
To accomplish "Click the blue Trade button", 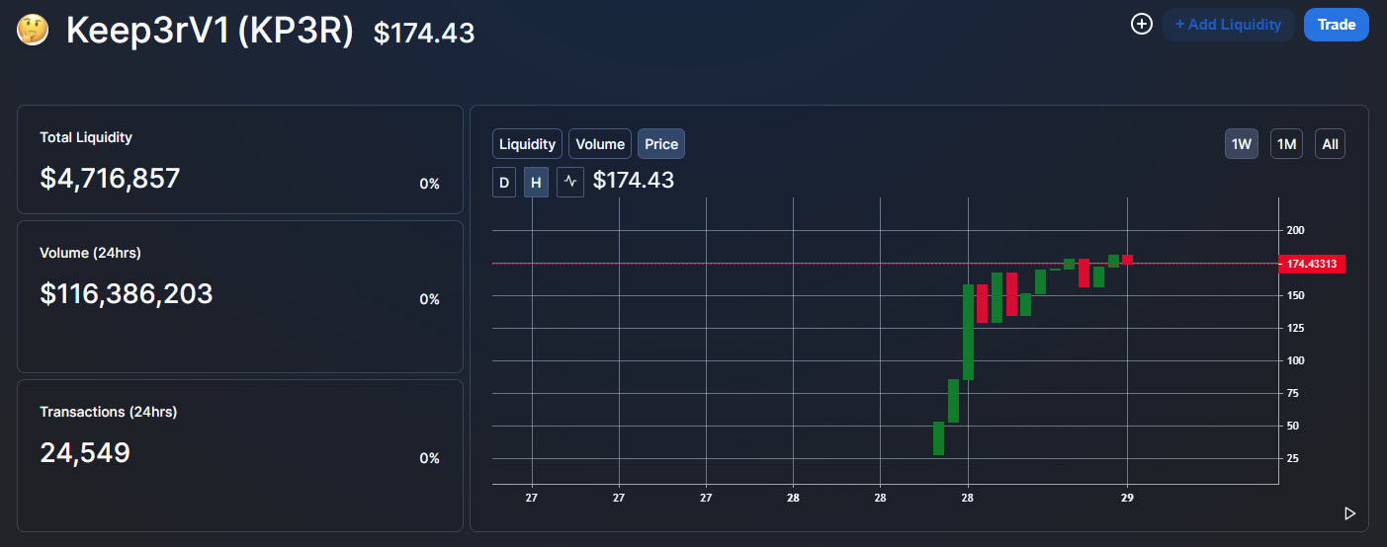I will [1337, 25].
